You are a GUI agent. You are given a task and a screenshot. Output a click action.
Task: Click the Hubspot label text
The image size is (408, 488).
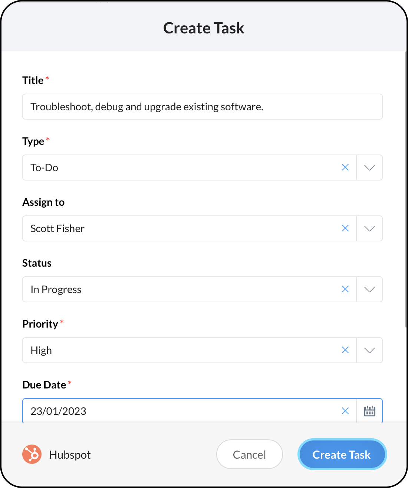(70, 455)
